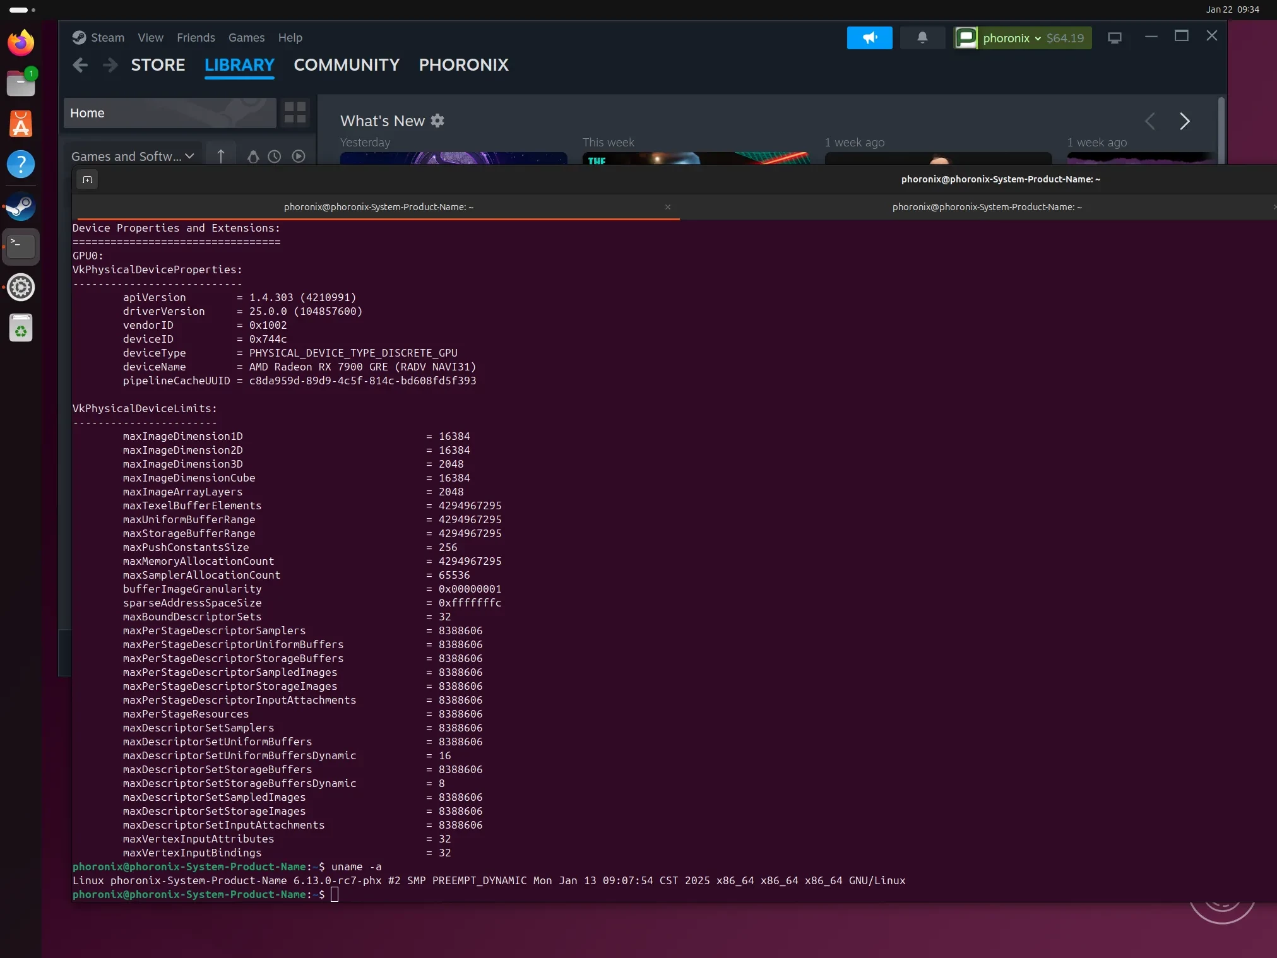Open the Steam notifications bell

(x=922, y=38)
